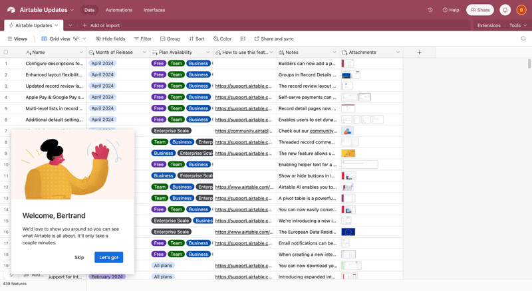Select cell "Apple Pay & Google Pay s..."
The image size is (532, 291).
coord(55,97)
